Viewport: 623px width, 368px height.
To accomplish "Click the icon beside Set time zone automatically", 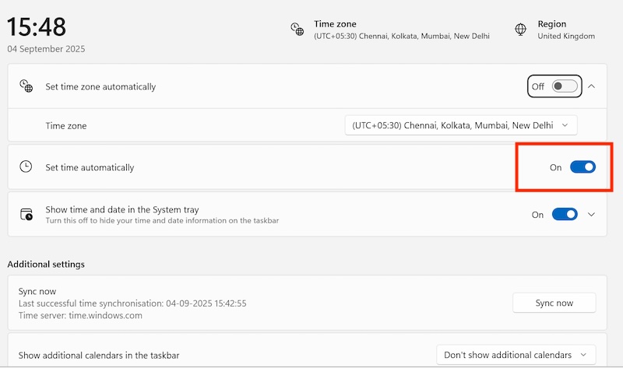I will [26, 86].
